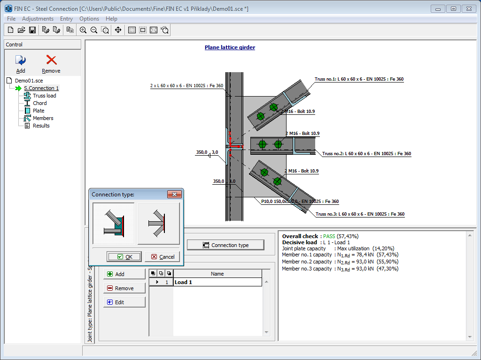Image resolution: width=481 pixels, height=360 pixels.
Task: Click the teal Plate swatch icon in tree
Action: point(27,111)
